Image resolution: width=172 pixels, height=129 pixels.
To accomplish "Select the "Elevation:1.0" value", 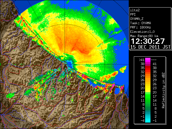I will click(142, 32).
